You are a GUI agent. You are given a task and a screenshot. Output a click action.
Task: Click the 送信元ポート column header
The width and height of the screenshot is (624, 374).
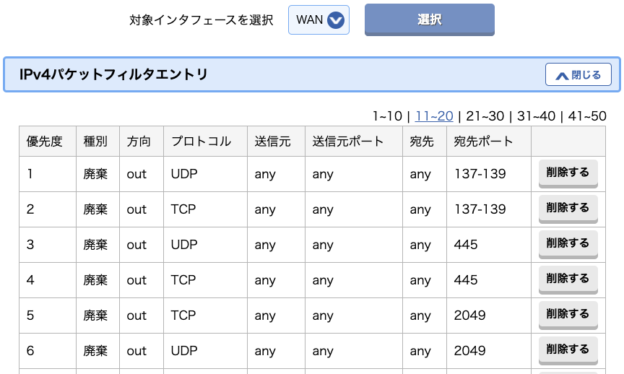point(348,142)
